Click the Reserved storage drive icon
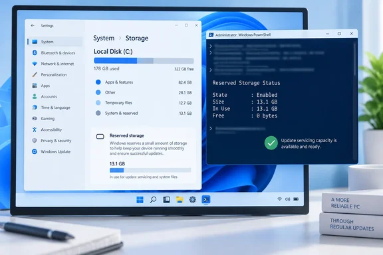This screenshot has height=255, width=383. pyautogui.click(x=100, y=136)
